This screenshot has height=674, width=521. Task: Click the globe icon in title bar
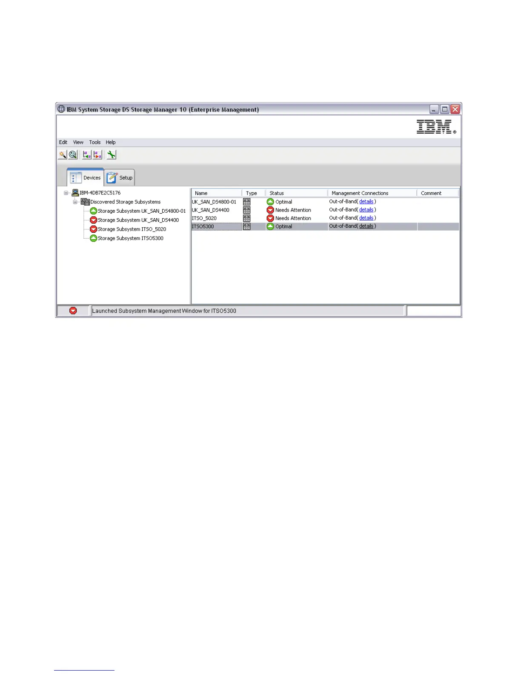[x=61, y=109]
